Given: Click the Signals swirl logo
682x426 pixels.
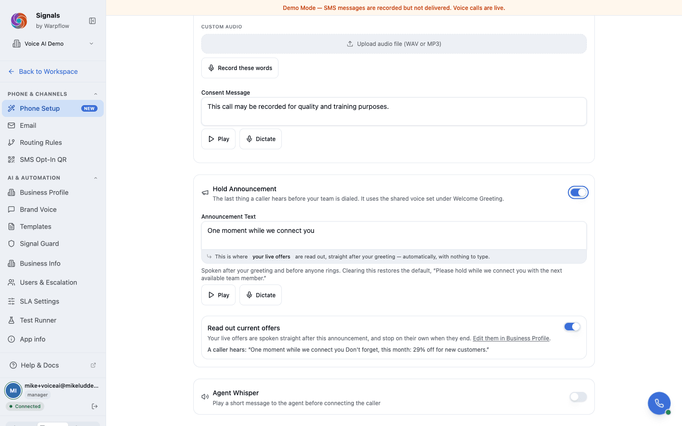Looking at the screenshot, I should [x=19, y=21].
